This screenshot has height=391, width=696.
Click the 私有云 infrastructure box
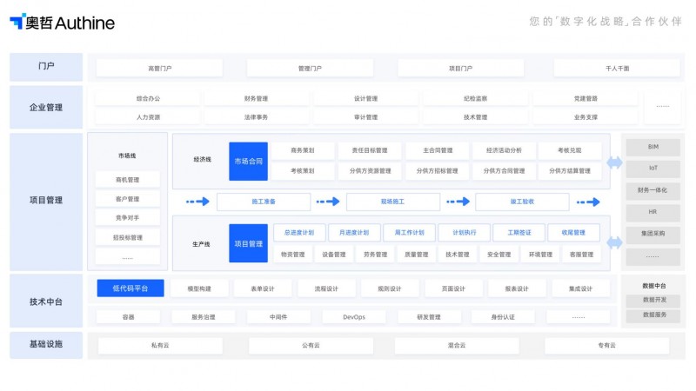coord(159,346)
